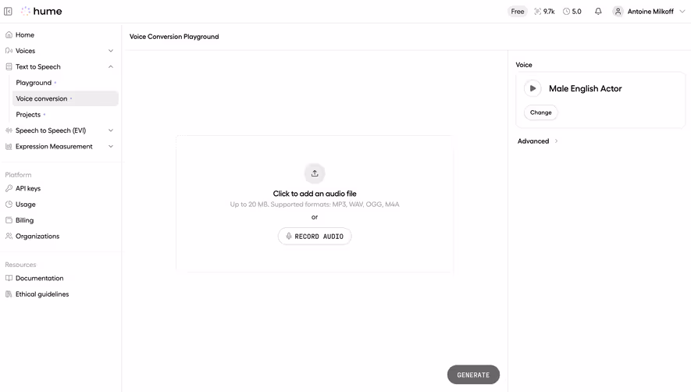Click the Usage pie chart icon
The height and width of the screenshot is (392, 691).
click(9, 204)
